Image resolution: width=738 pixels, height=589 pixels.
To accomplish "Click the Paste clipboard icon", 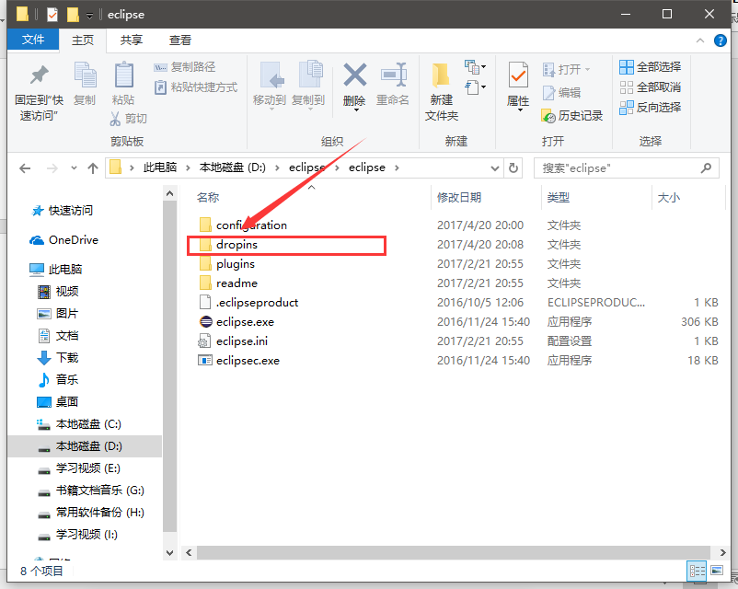I will click(124, 75).
